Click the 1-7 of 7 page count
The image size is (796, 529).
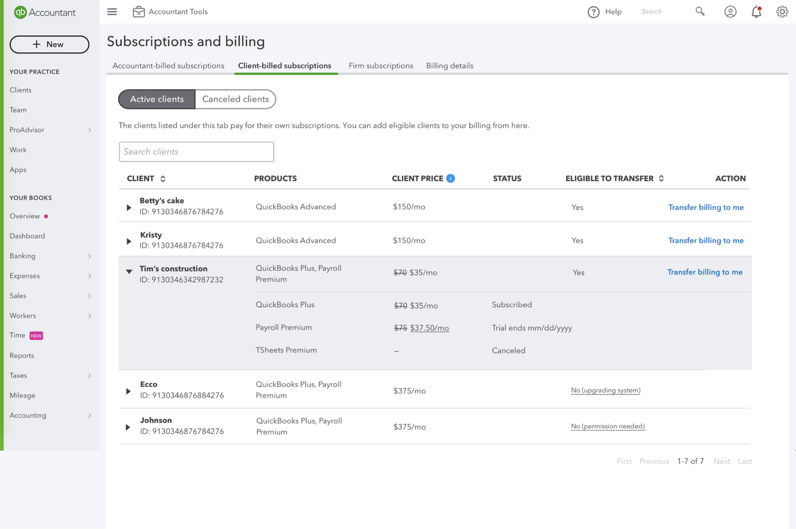pyautogui.click(x=690, y=461)
